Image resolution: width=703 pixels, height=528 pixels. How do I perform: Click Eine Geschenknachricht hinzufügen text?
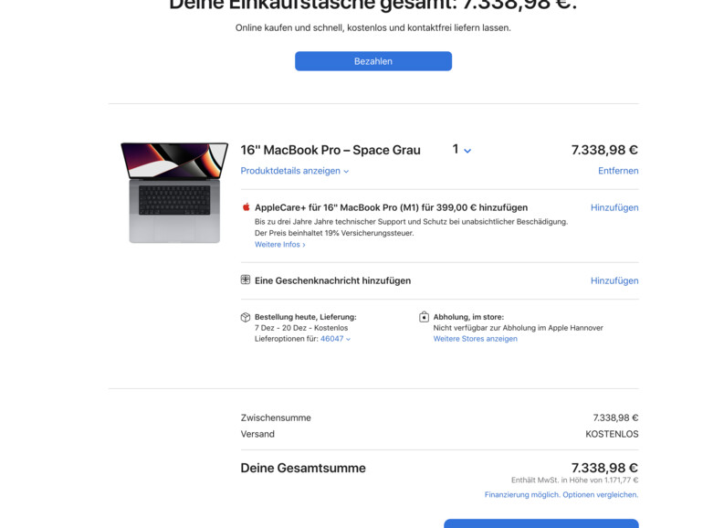(x=332, y=280)
